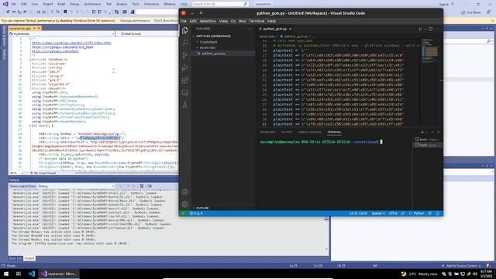
Task: Click Spaces: 4 indentation in status bar
Action: tap(378, 214)
